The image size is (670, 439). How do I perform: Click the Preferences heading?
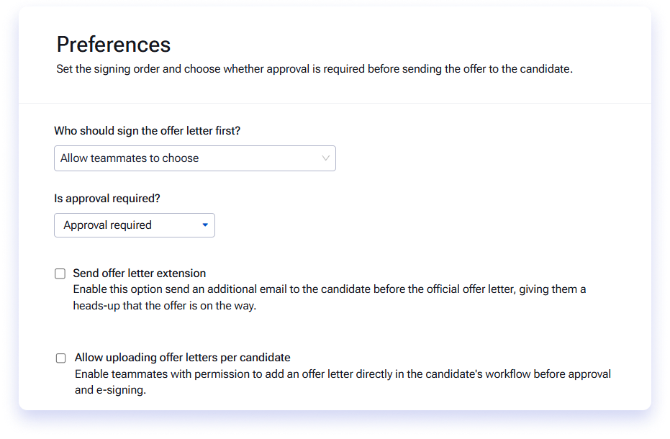tap(114, 45)
